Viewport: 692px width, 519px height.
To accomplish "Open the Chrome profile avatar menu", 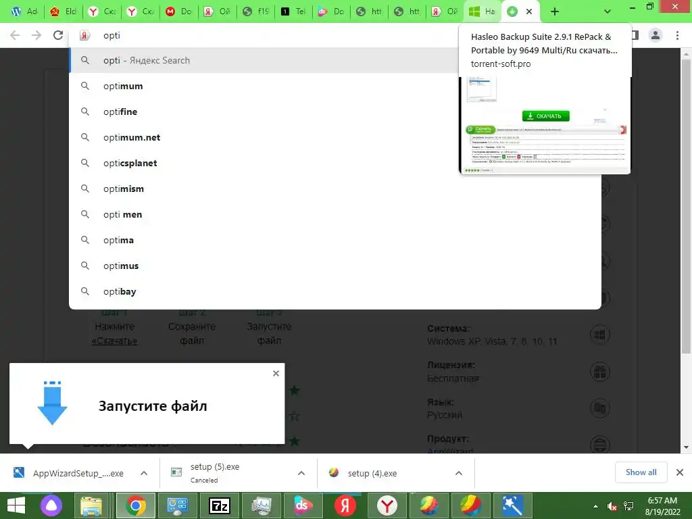I will (656, 35).
